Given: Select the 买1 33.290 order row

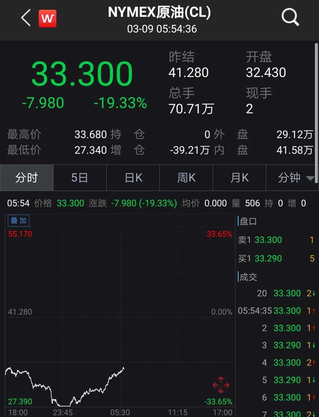Looking at the screenshot, I should coord(276,259).
